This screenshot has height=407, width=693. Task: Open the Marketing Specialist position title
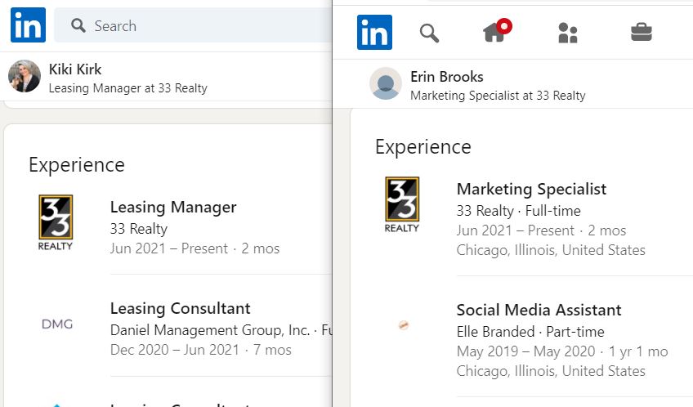(x=531, y=189)
